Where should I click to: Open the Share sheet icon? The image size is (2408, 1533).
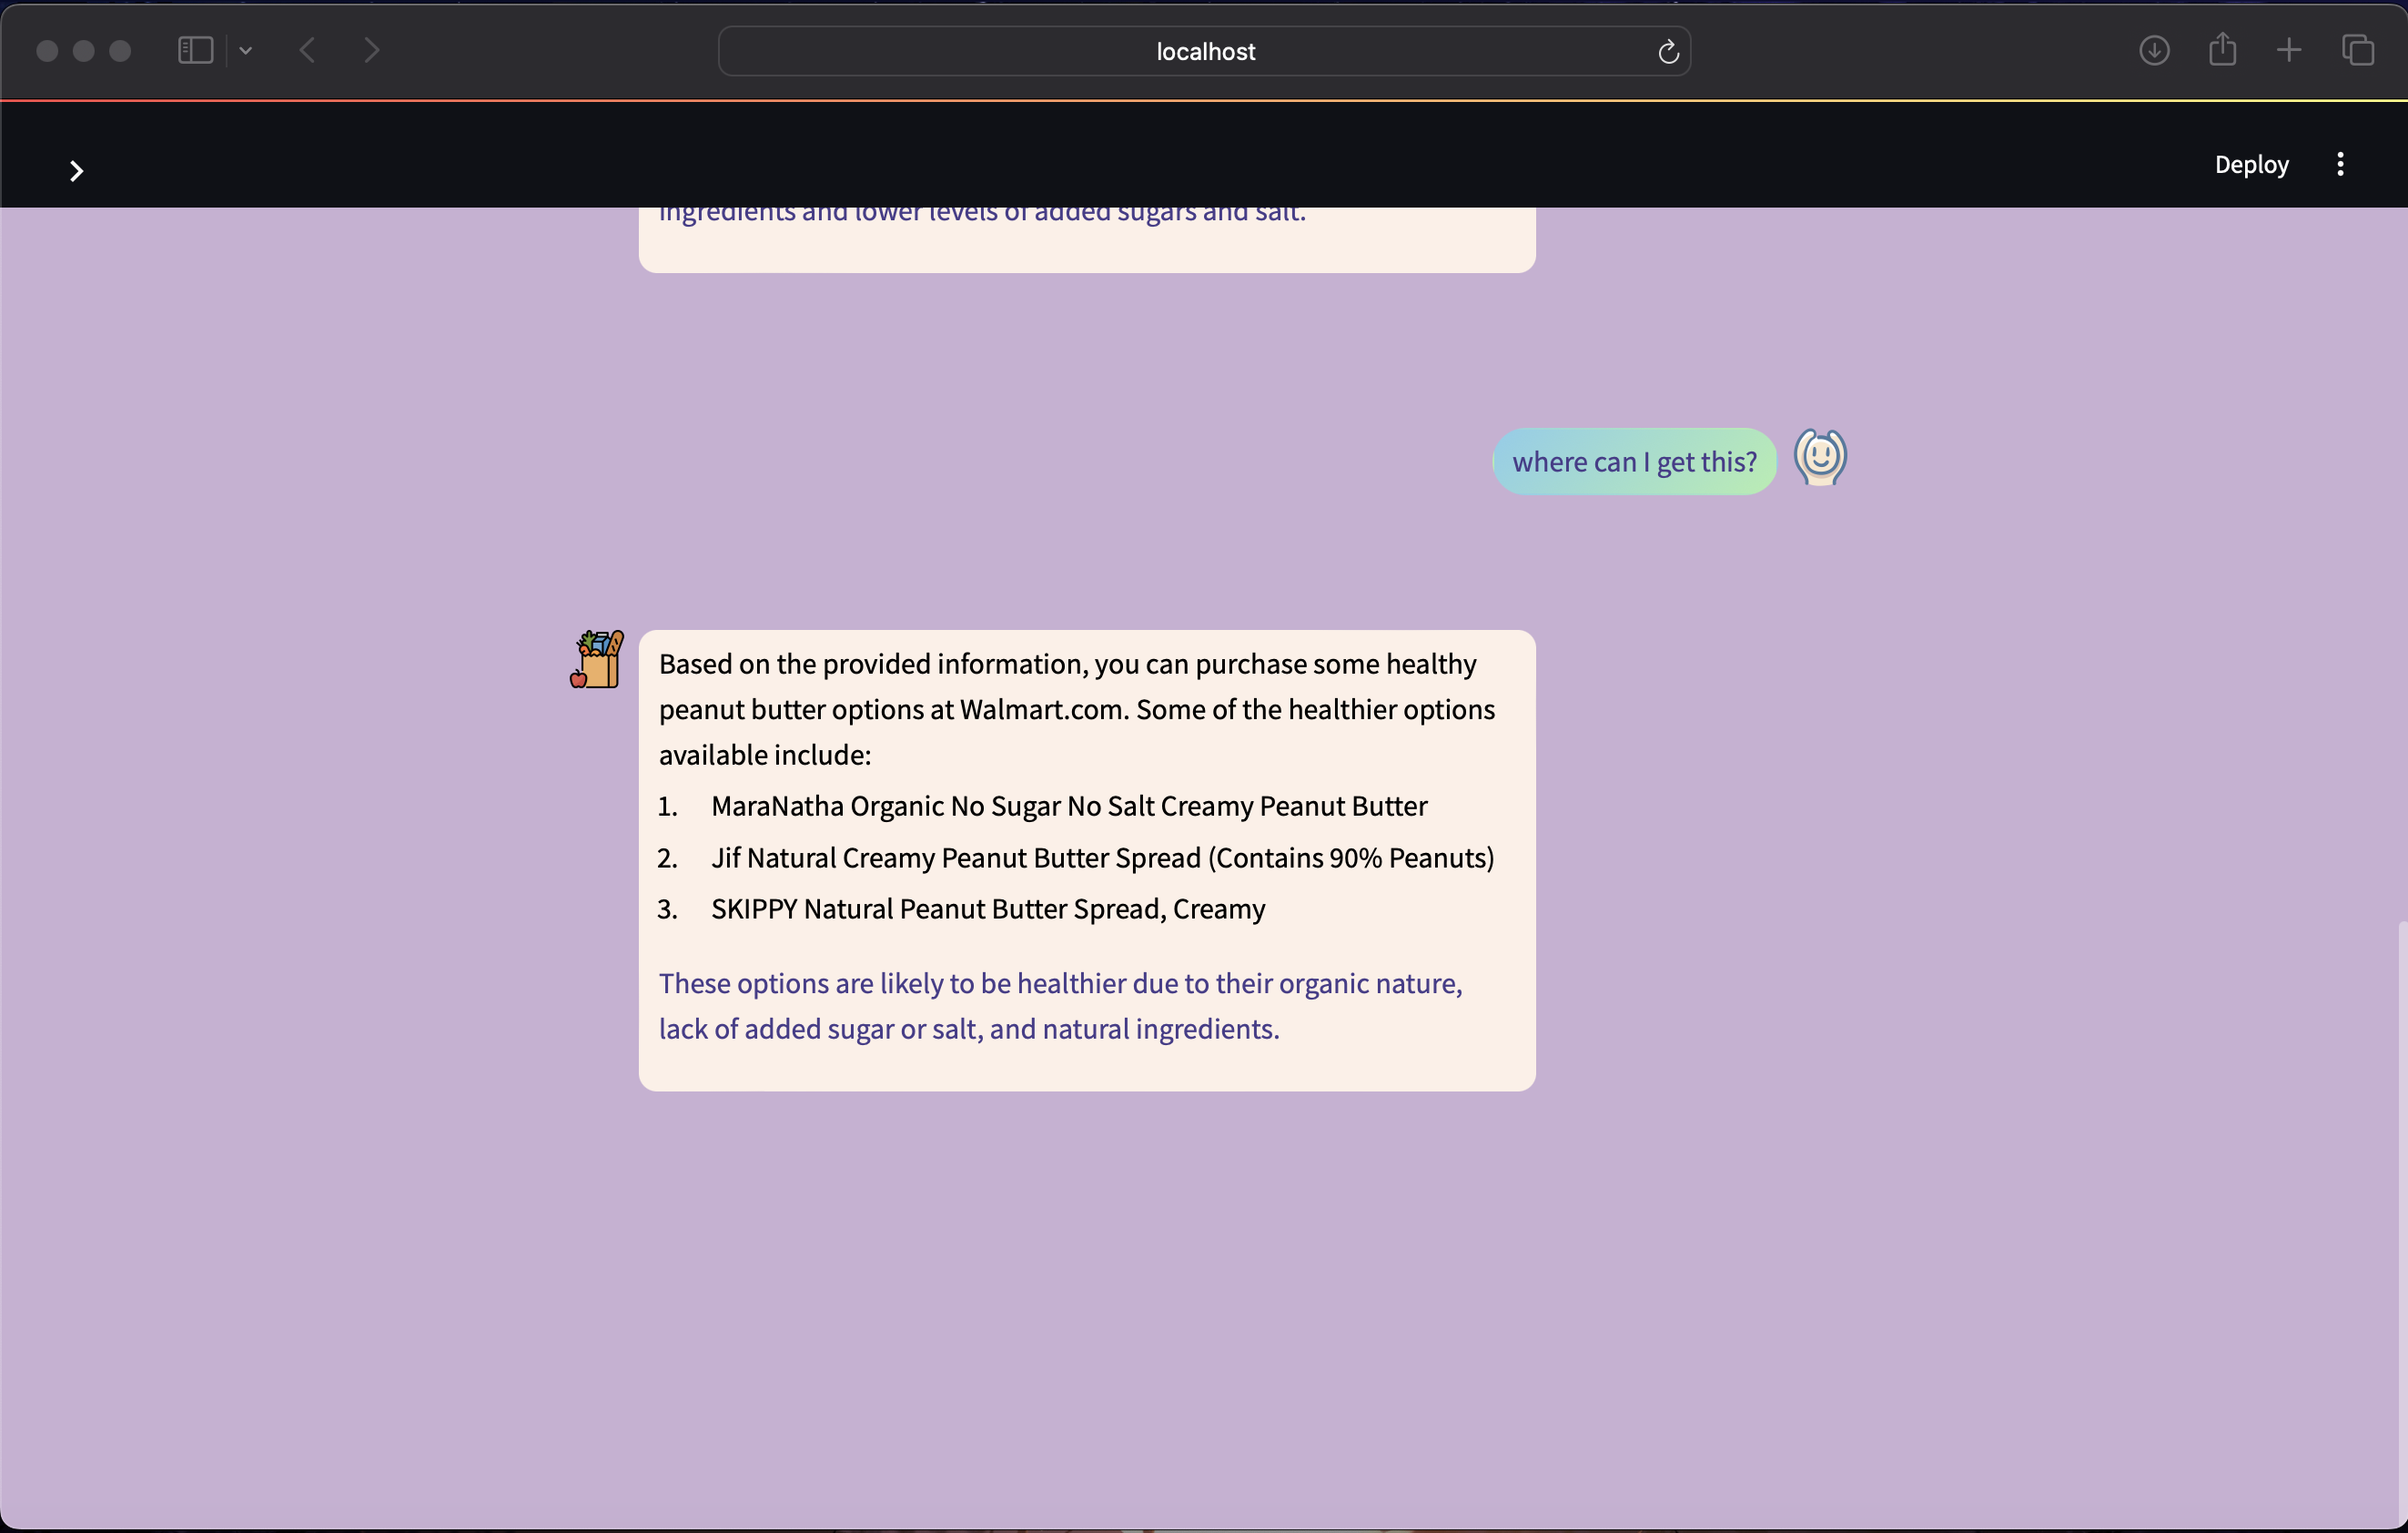coord(2222,50)
